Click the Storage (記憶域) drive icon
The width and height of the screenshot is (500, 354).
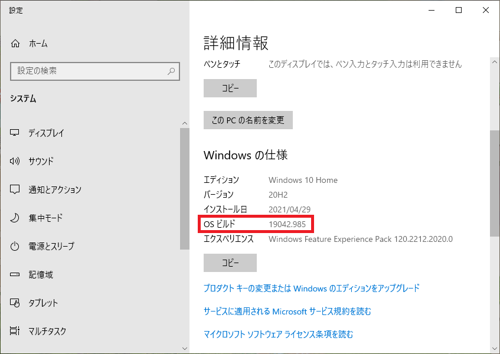coord(15,274)
